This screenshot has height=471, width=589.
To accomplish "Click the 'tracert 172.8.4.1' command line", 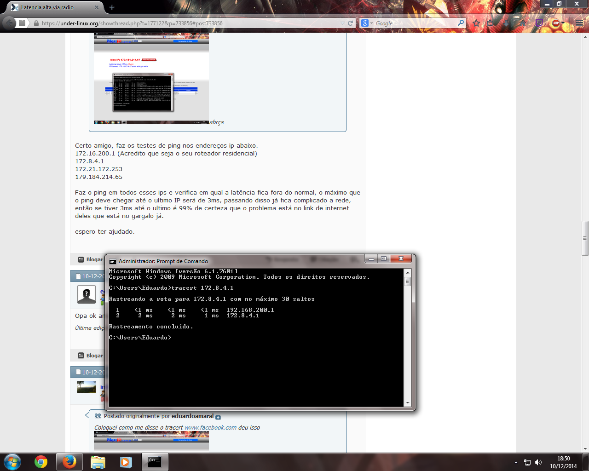I will pyautogui.click(x=202, y=288).
